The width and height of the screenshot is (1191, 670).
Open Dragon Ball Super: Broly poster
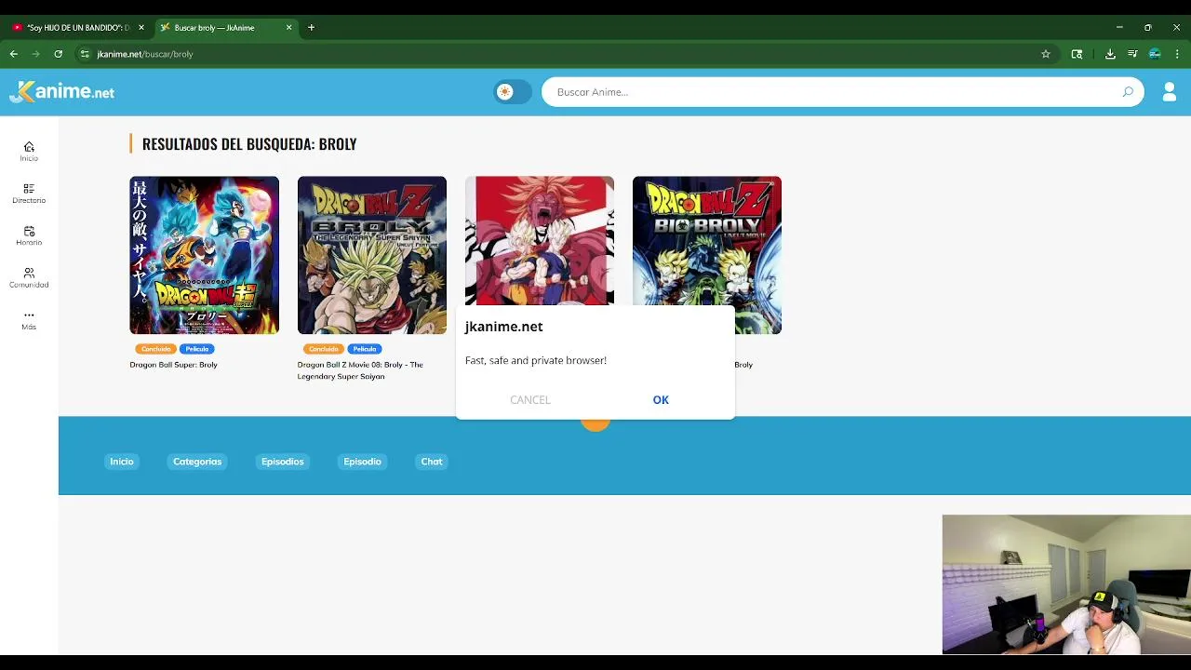204,255
